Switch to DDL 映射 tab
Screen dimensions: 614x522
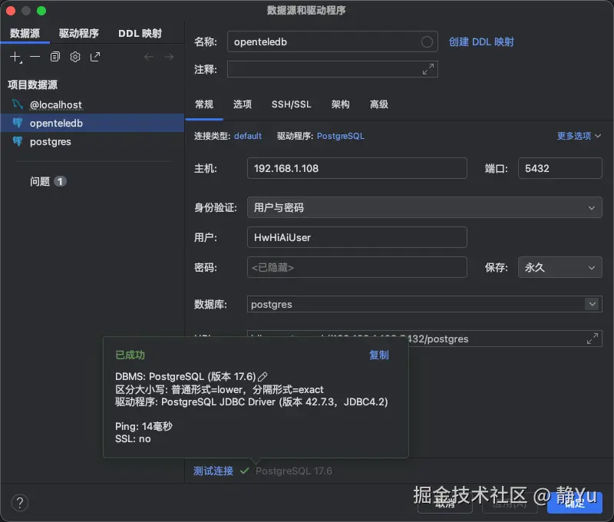tap(140, 33)
